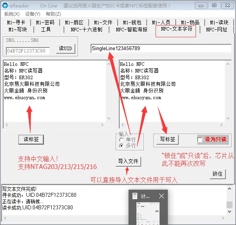Screen dimensions: 236x225
Task: Click log line 读卡成功,UID:04B72F12373C80
Action: [38, 208]
